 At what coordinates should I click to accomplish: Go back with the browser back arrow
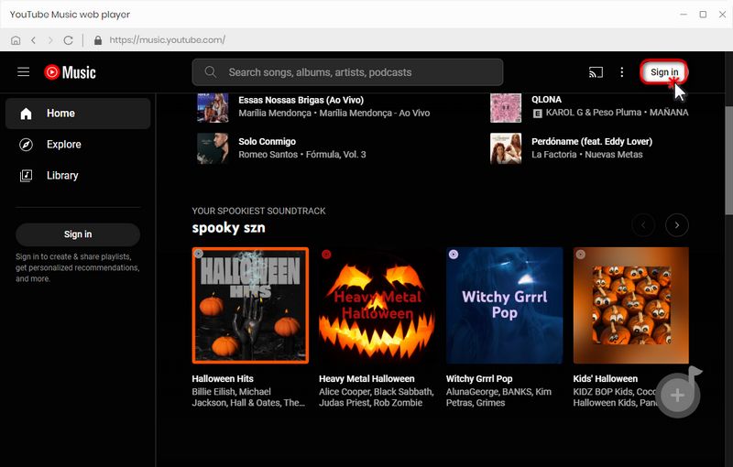33,40
